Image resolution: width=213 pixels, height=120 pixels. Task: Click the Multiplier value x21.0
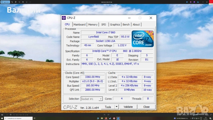93,81
